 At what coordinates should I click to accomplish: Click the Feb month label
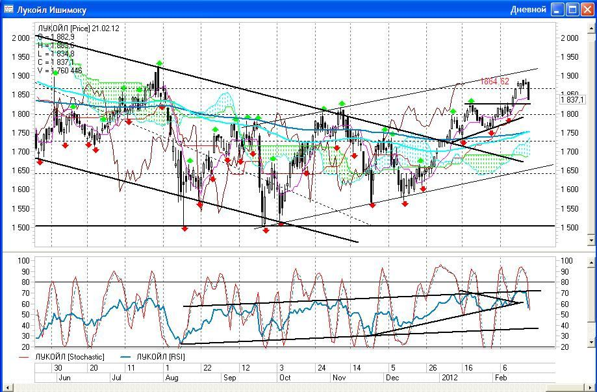click(501, 378)
